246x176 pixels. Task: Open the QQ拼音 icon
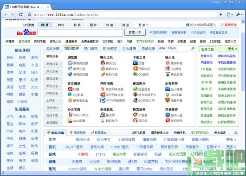point(168,69)
